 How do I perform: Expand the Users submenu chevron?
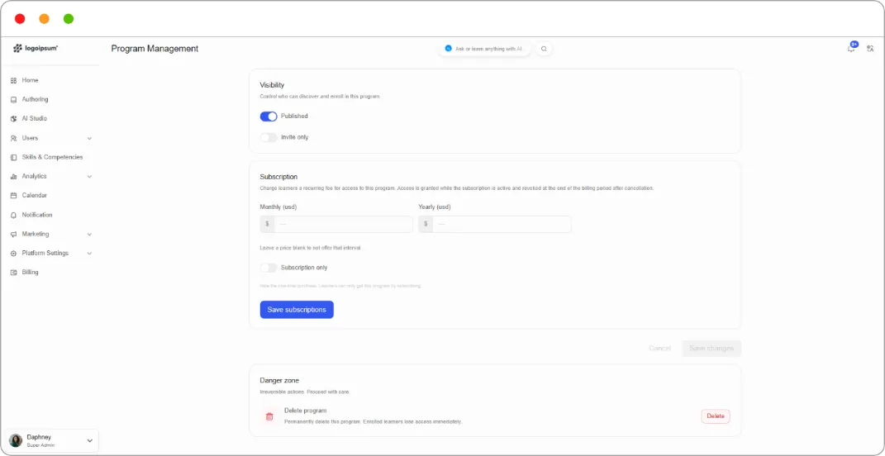click(x=89, y=138)
